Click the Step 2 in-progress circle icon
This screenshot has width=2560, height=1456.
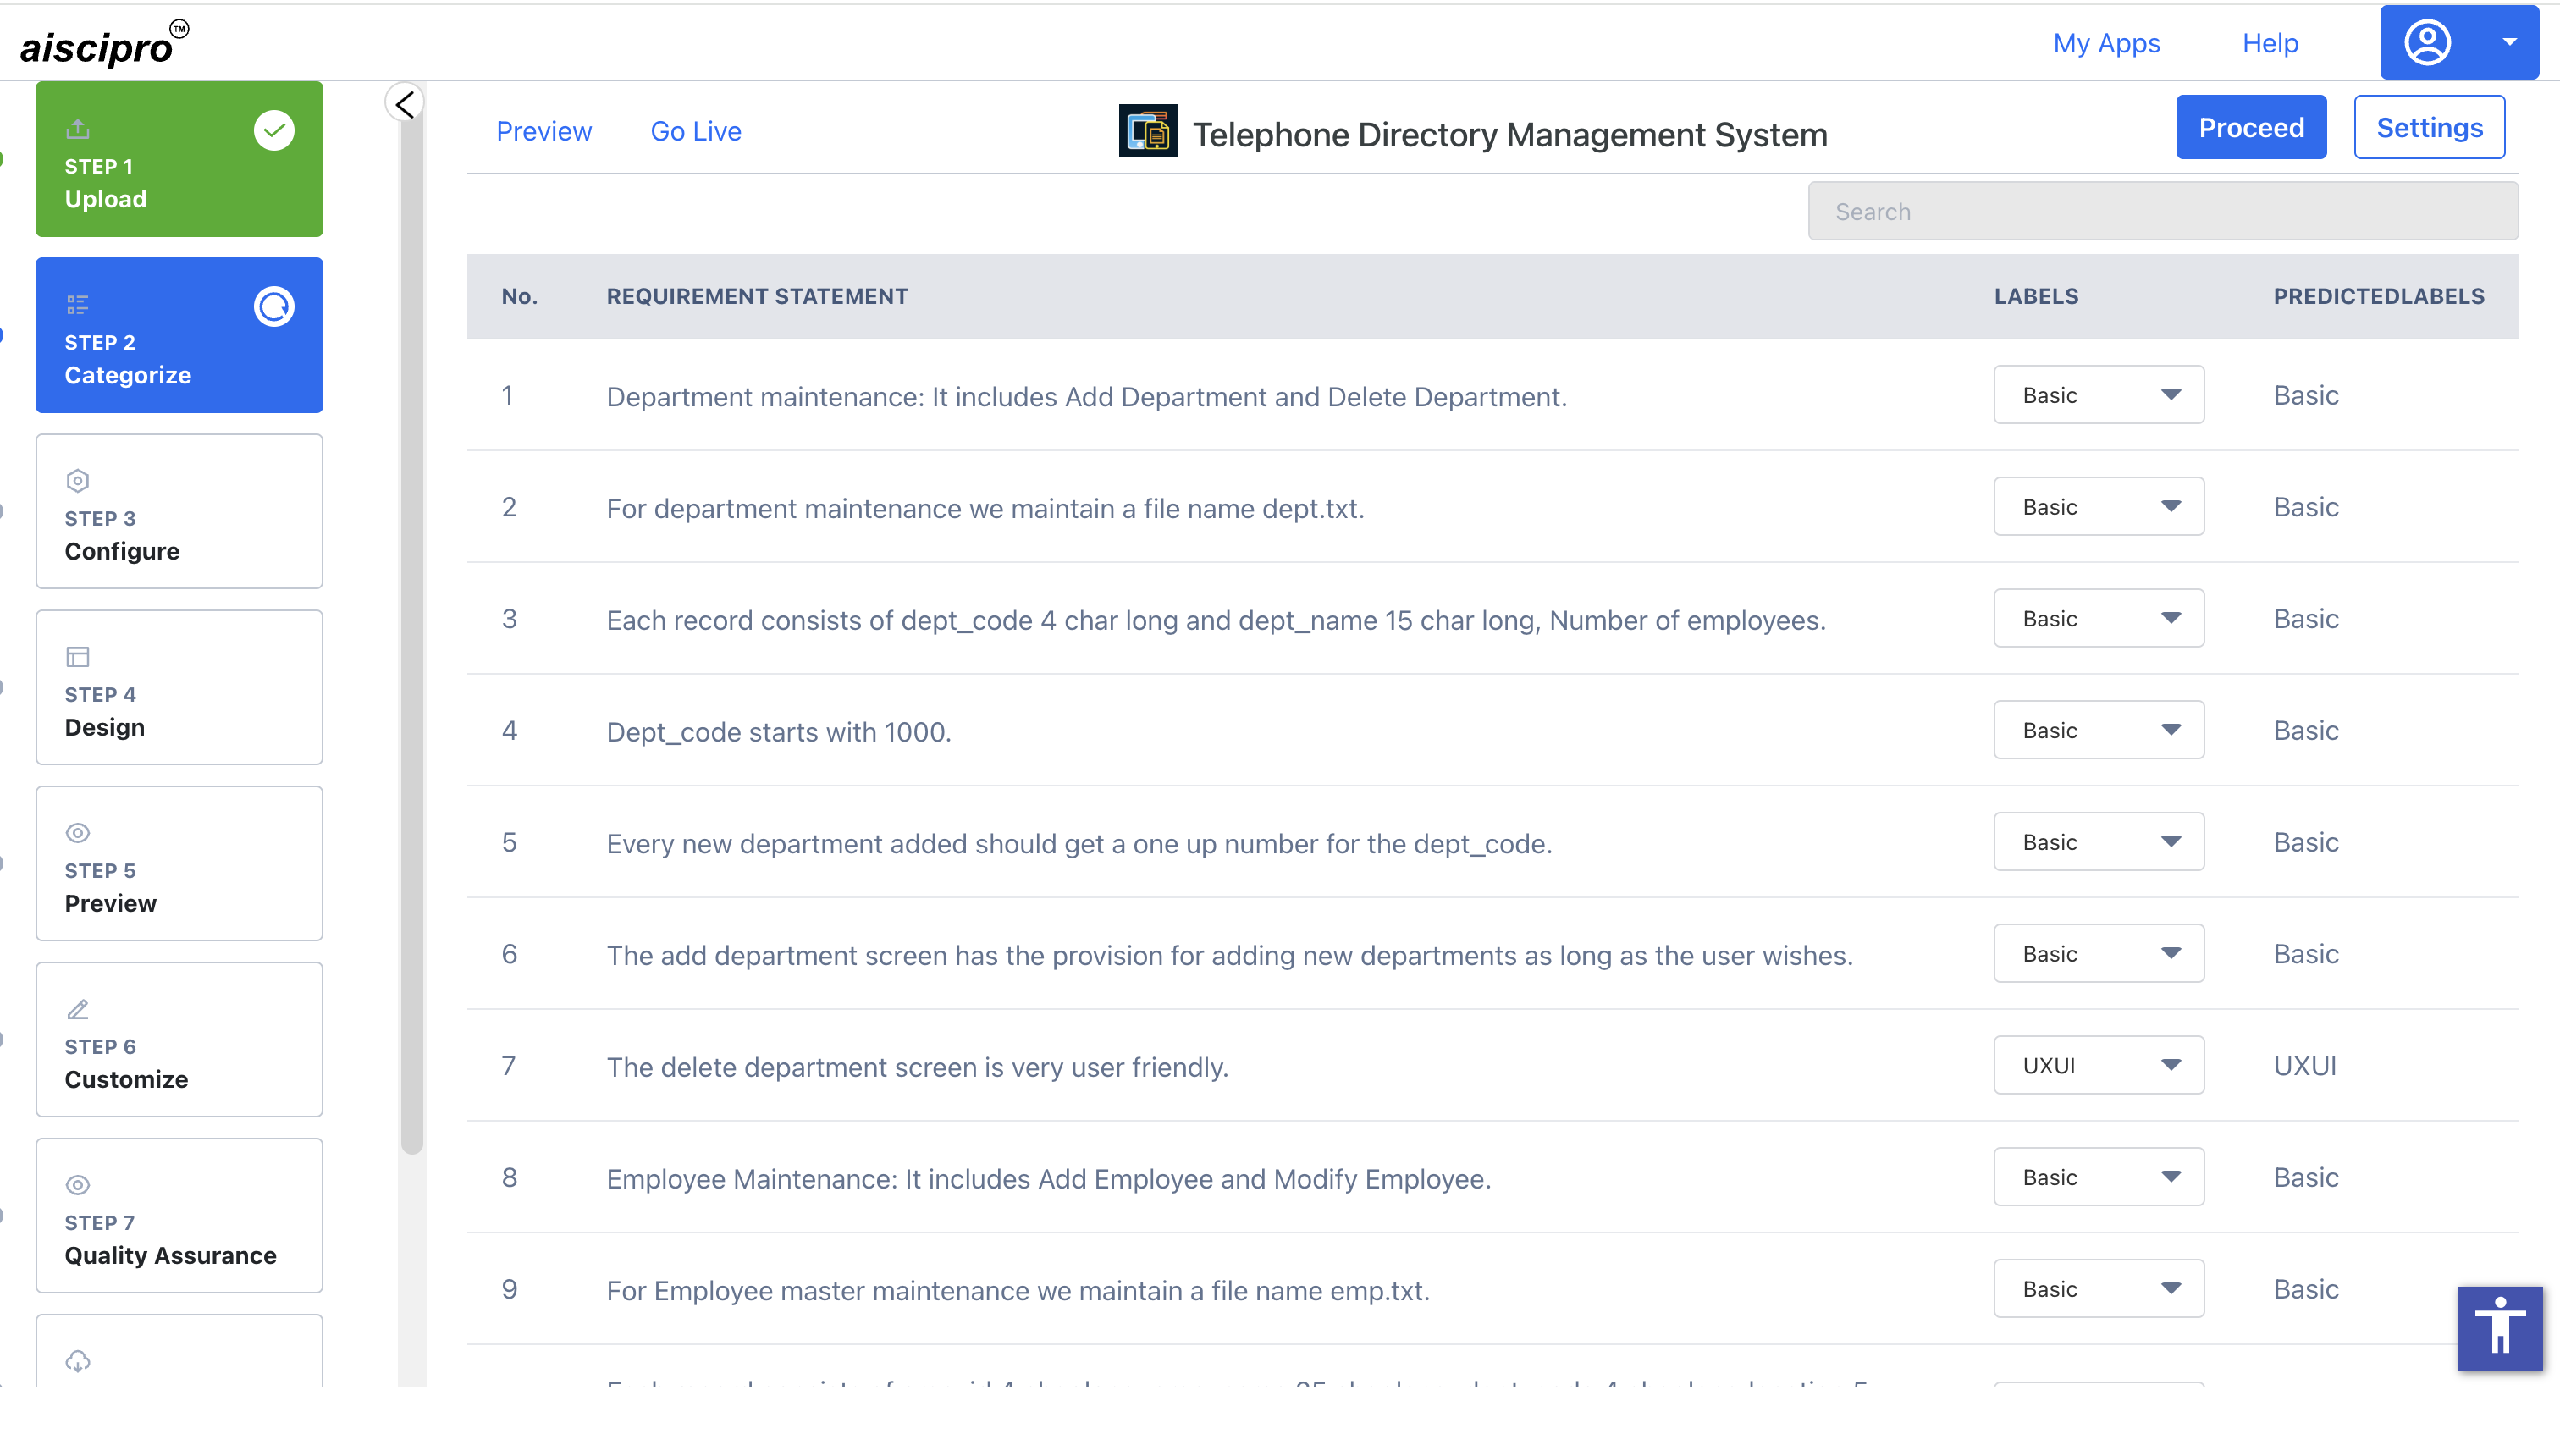(274, 306)
